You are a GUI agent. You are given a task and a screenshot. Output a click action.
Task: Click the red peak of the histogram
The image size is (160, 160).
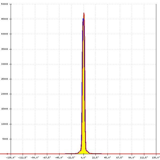[84, 13]
